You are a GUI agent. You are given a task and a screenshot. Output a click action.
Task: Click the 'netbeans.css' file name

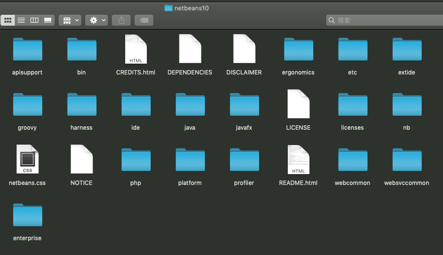click(x=27, y=183)
